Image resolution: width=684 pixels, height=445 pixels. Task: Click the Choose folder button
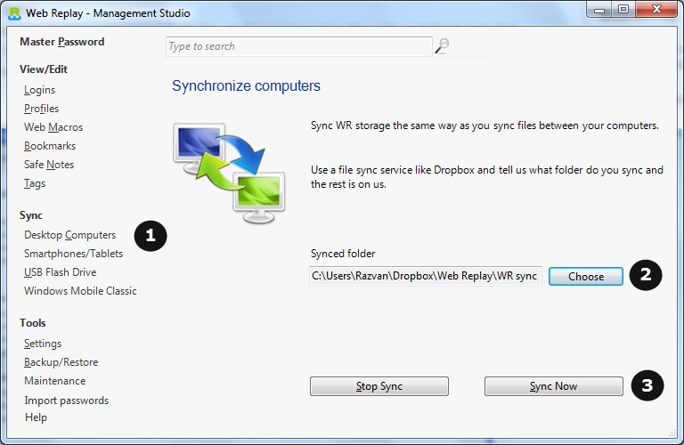(586, 277)
